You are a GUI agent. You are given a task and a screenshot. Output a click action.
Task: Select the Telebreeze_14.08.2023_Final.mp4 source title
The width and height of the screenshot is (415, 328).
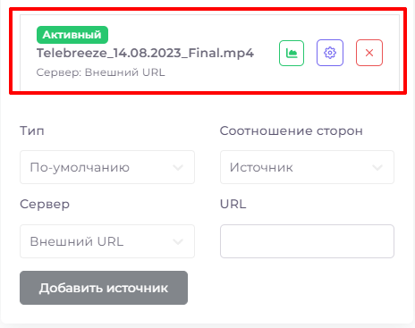click(x=145, y=53)
